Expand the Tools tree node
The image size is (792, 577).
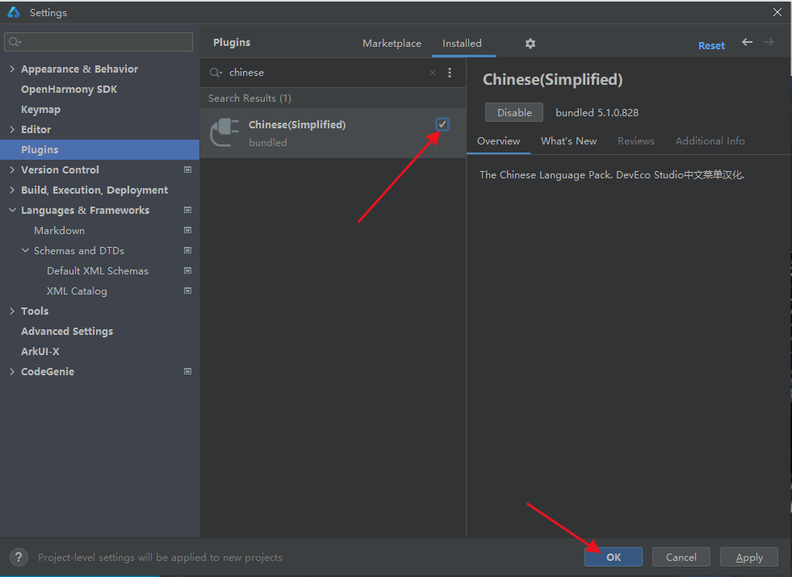point(12,311)
